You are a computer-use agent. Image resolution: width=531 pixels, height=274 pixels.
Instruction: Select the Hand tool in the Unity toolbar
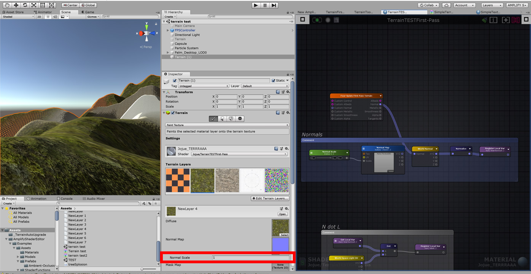coord(6,5)
